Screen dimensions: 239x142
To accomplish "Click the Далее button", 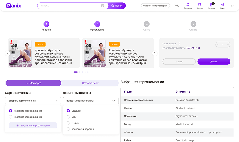I will tap(214, 62).
